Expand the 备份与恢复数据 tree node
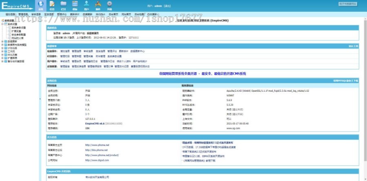 click(2, 61)
